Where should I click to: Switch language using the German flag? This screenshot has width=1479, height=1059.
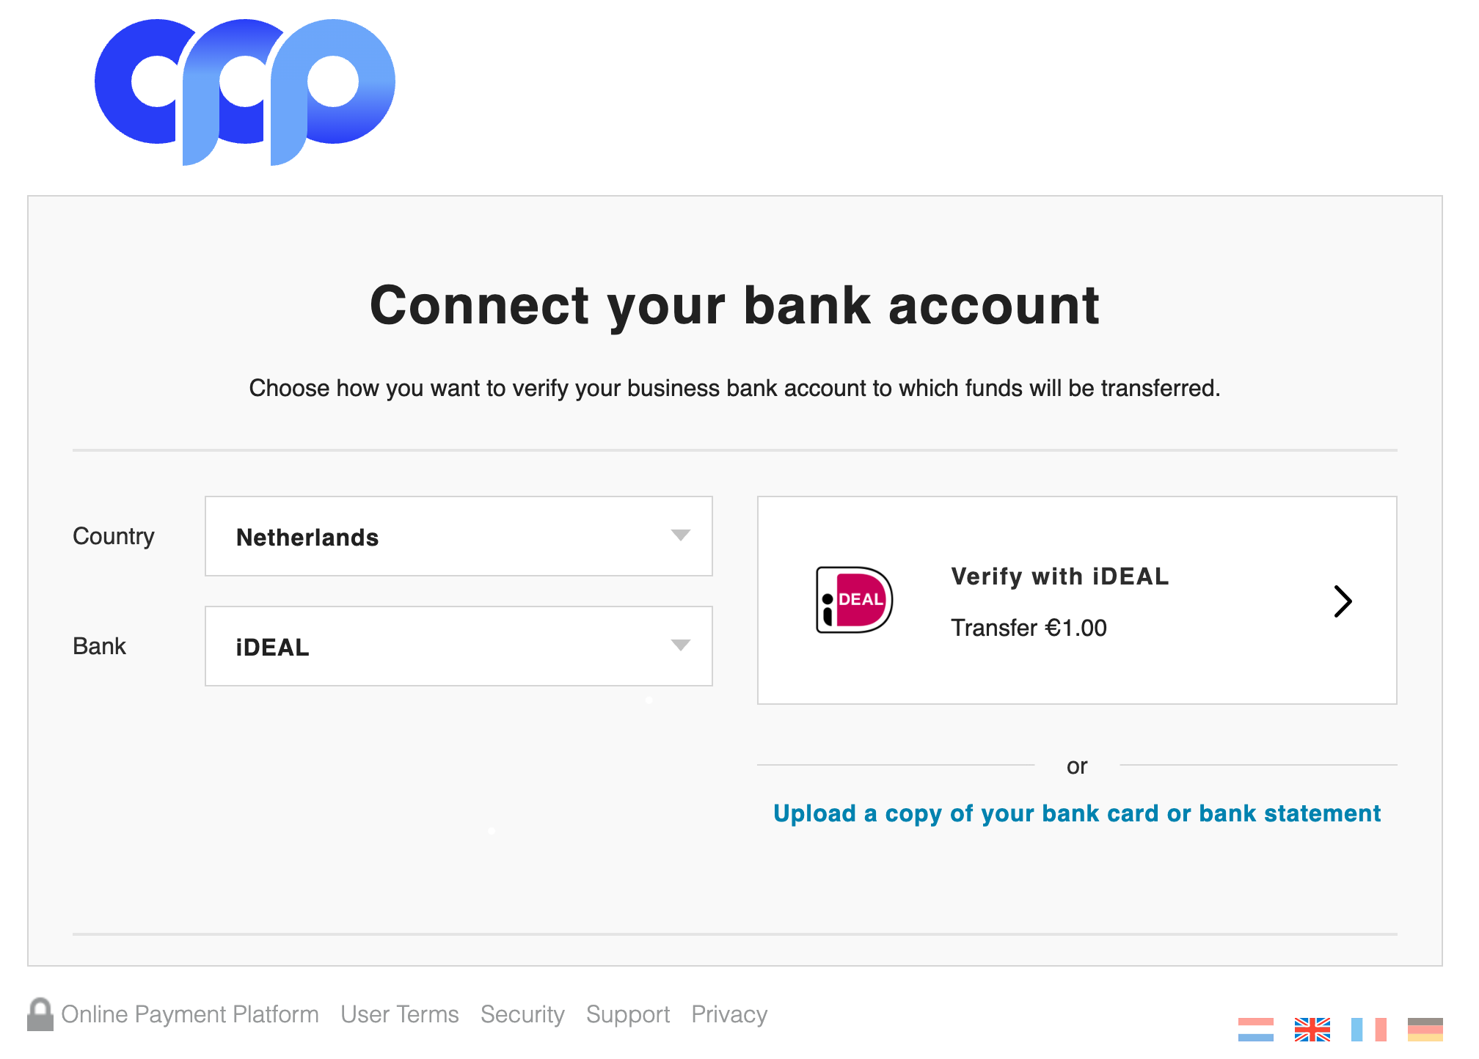click(1425, 1029)
